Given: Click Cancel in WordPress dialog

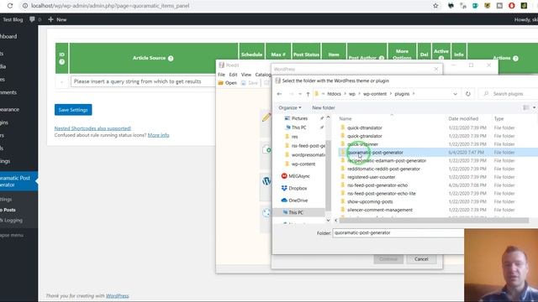Looking at the screenshot, I should pos(421,259).
